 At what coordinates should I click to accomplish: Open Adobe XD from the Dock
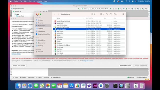[95, 86]
